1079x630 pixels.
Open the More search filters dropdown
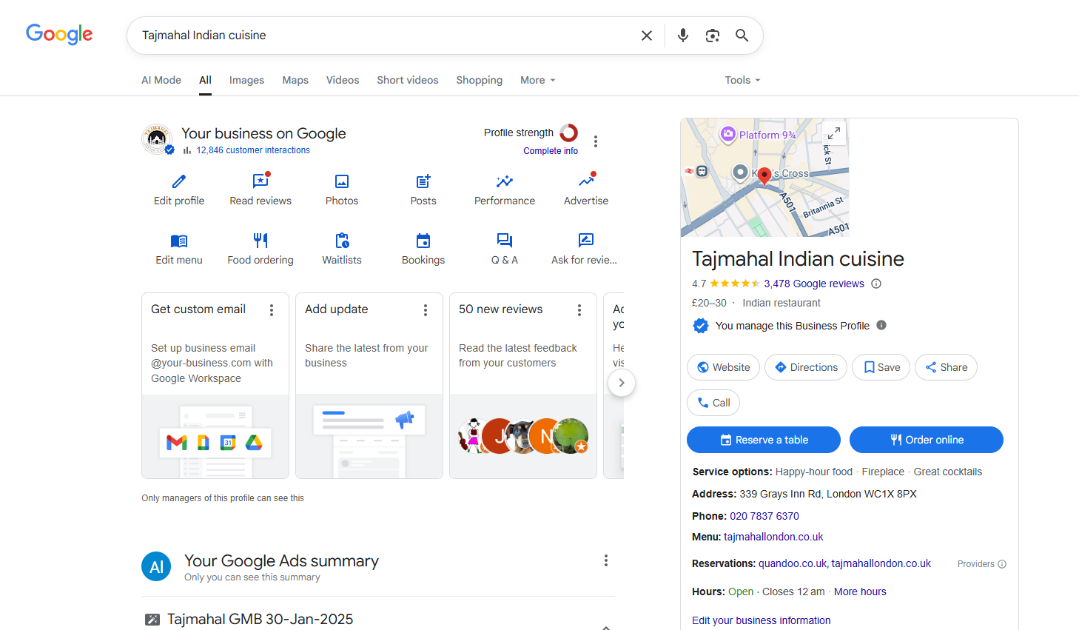click(537, 80)
